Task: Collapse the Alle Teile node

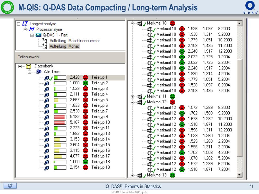Action: click(29, 72)
